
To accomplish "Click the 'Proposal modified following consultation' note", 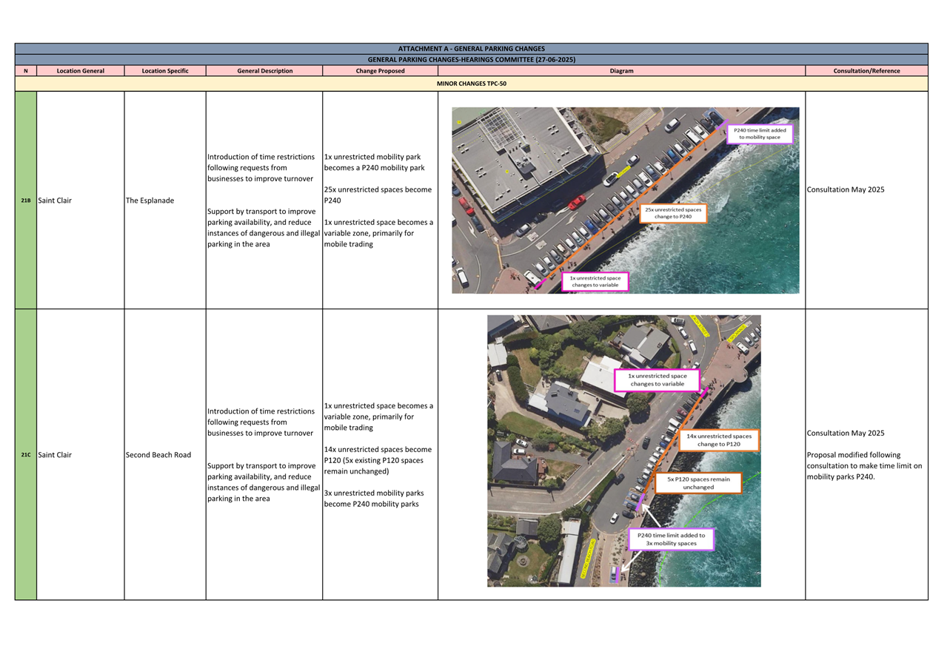I will [x=864, y=466].
